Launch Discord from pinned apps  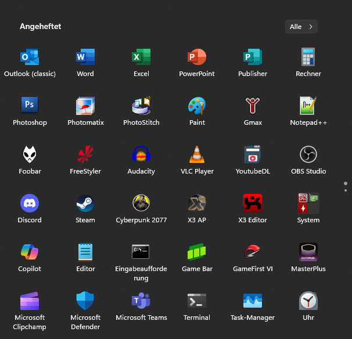tap(30, 203)
